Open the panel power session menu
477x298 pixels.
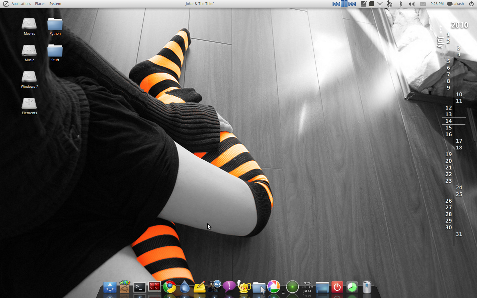(x=471, y=4)
